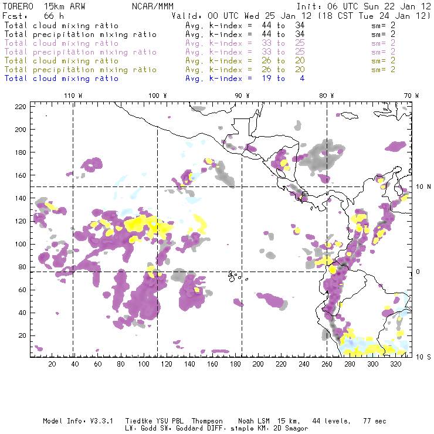Click the '20' tick label on the horizontal axis

tap(52, 364)
